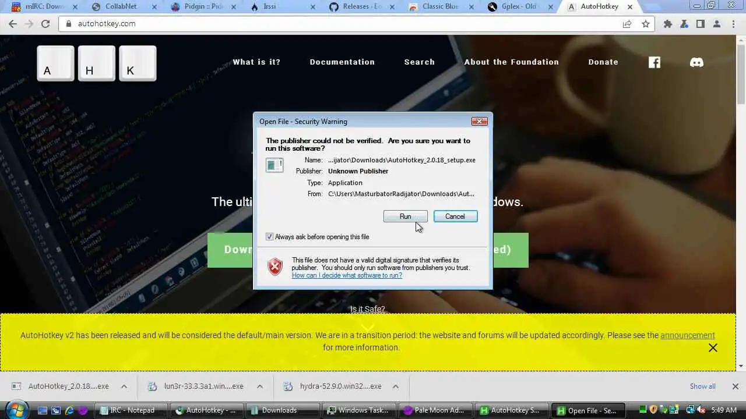
Task: Click the K key logo tile
Action: click(x=138, y=63)
